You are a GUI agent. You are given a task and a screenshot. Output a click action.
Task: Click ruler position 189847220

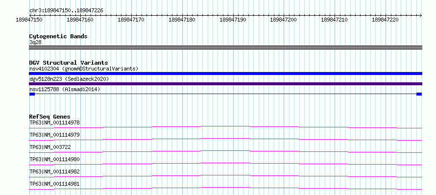[385, 20]
